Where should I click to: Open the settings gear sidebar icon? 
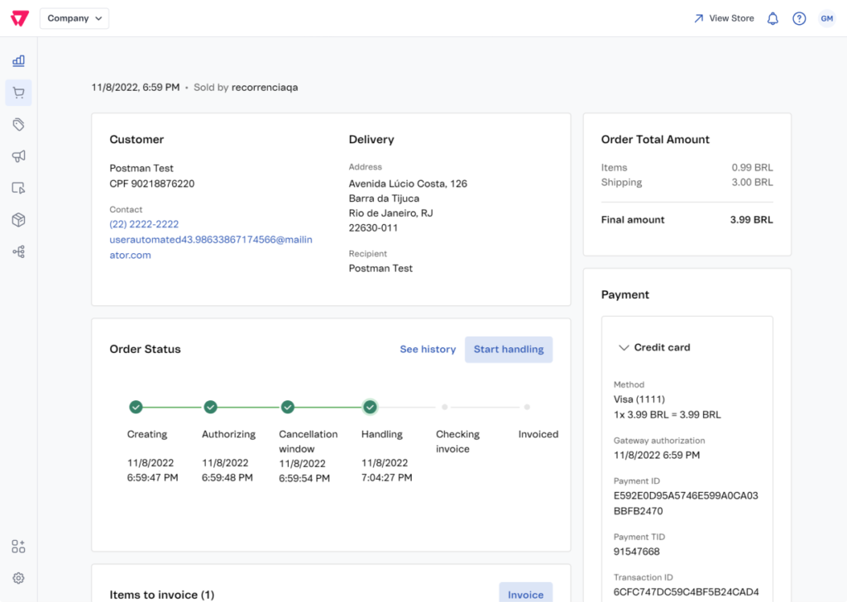click(18, 578)
